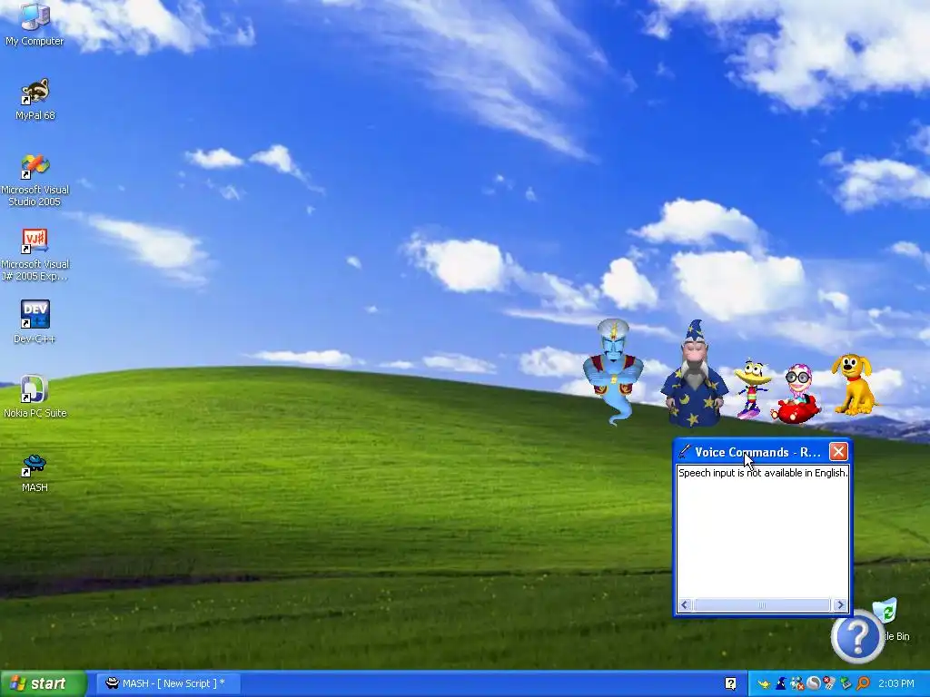The image size is (930, 697).
Task: Click the help question mark taskbar icon
Action: tap(731, 684)
